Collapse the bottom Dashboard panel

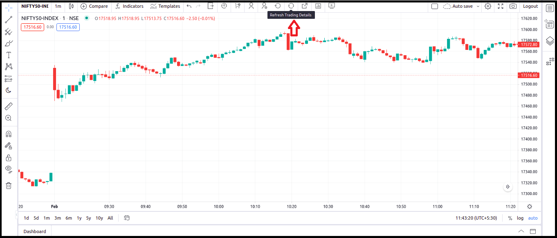click(x=521, y=231)
